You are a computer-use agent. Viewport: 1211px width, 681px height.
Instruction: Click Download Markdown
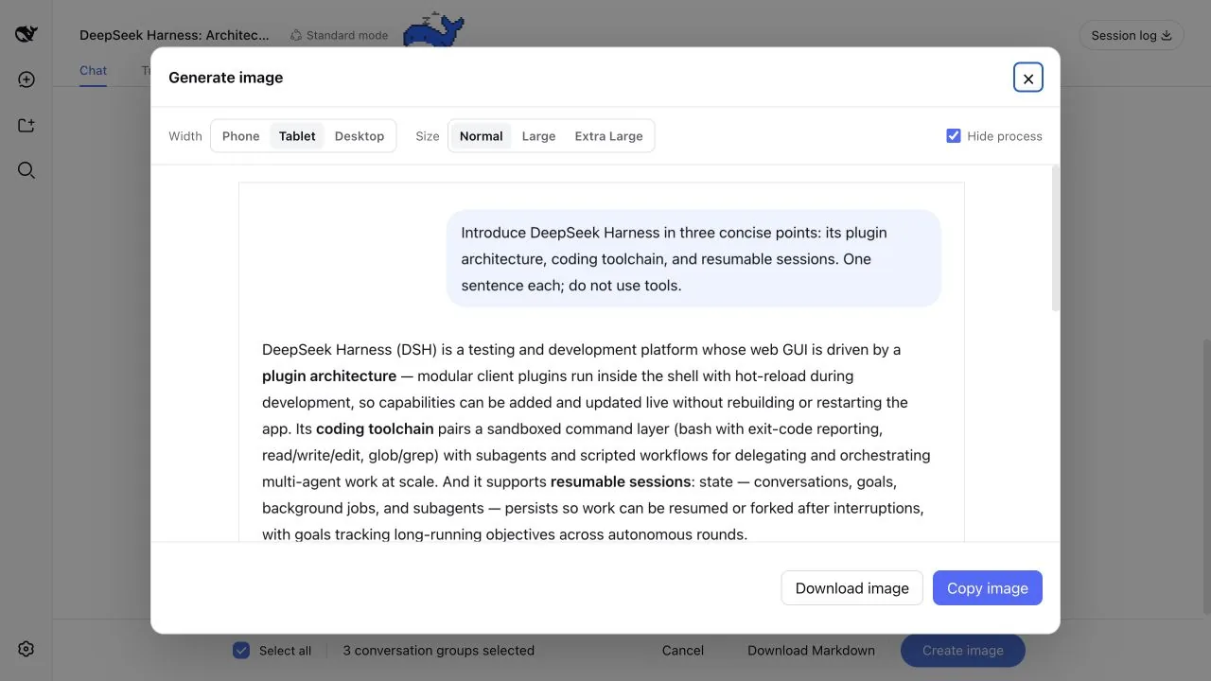coord(812,651)
